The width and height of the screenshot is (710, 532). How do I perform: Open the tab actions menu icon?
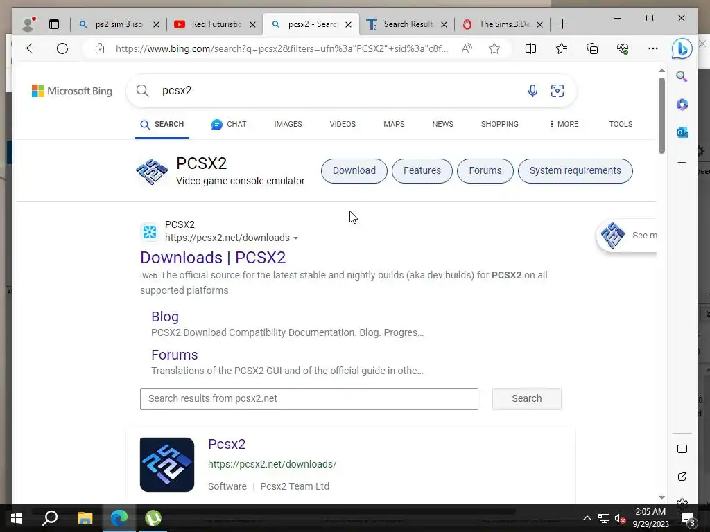pyautogui.click(x=54, y=24)
